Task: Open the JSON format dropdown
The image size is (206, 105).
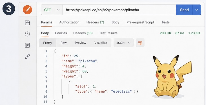Action: (123, 43)
